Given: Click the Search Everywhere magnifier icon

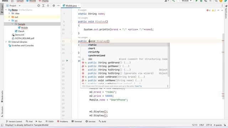Looking at the screenshot, I should pyautogui.click(x=216, y=1).
